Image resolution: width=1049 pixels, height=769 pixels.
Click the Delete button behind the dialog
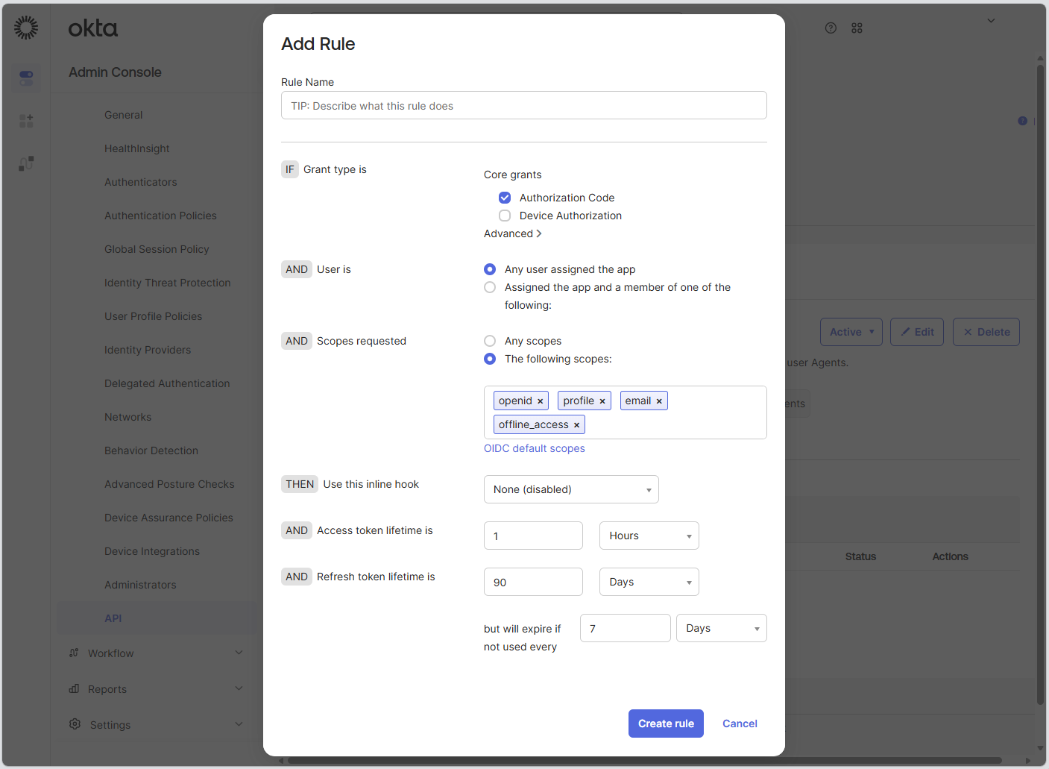point(986,332)
